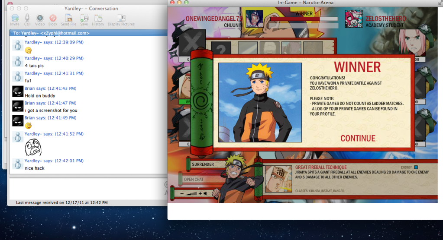Click the Great Fireball Technique skill portrait
This screenshot has height=240, width=443.
(278, 179)
